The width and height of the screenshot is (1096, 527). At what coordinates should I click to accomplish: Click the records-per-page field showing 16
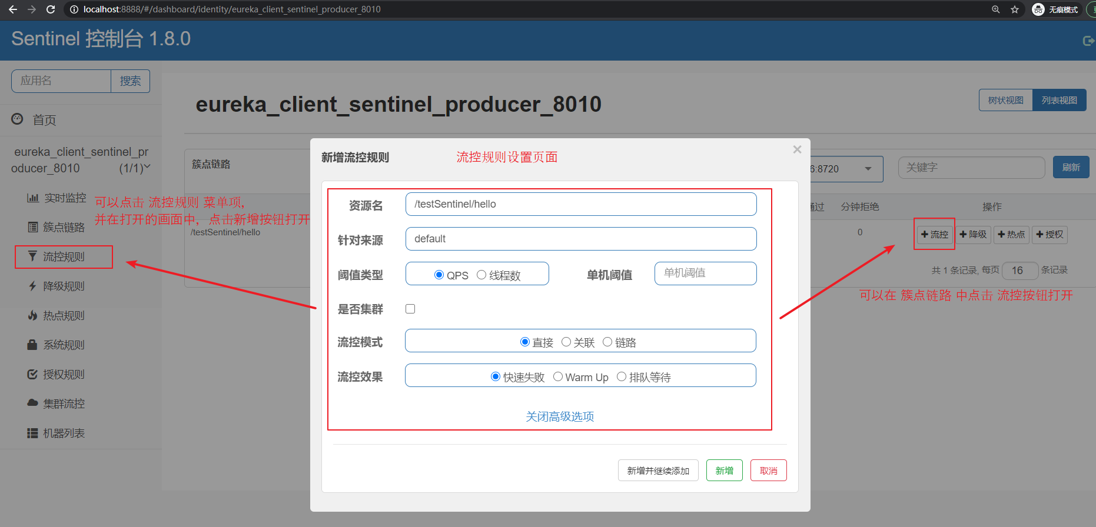(x=1019, y=270)
